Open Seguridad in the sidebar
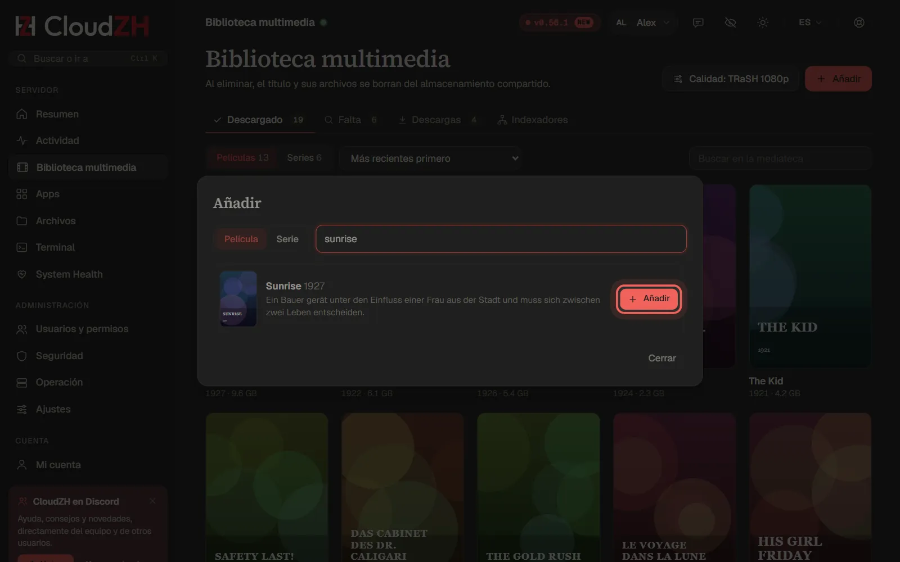Viewport: 900px width, 562px height. click(88, 356)
